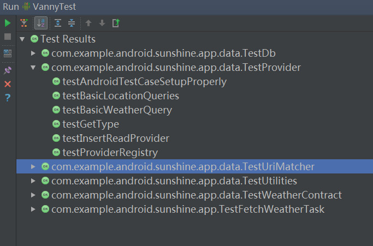The height and width of the screenshot is (246, 373).
Task: Toggle the hide passed tests filter icon
Action: (x=24, y=23)
